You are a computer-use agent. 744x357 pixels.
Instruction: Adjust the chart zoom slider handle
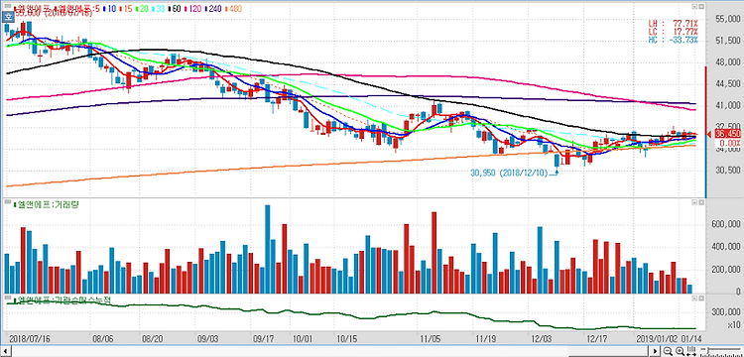click(708, 350)
